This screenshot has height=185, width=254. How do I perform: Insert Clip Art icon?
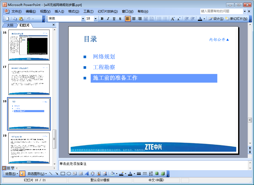pos(99,174)
